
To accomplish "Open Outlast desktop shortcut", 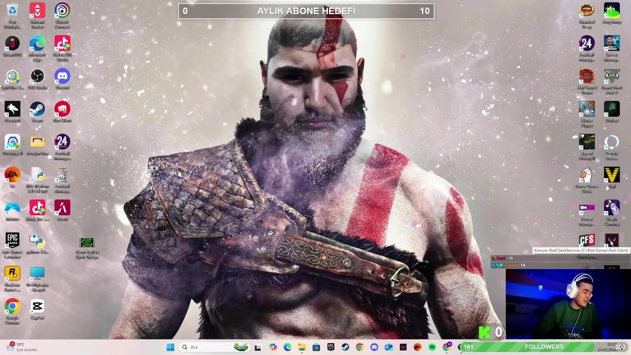I will click(612, 112).
